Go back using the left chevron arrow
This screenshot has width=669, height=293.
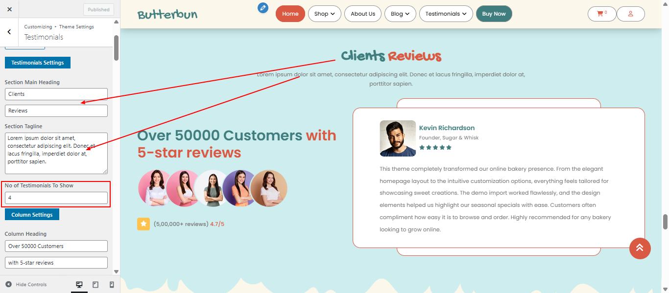9,32
